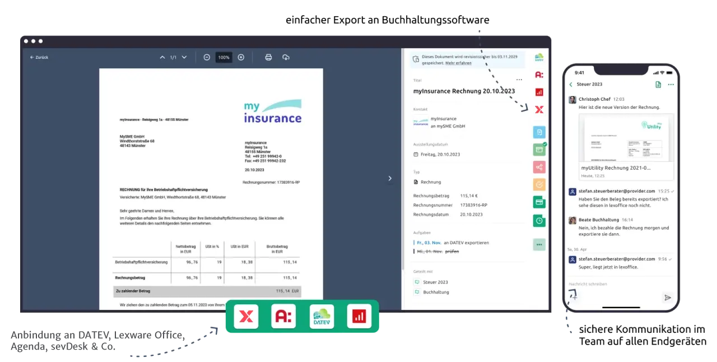Click the my insurance logo on invoice
This screenshot has width=717, height=362.
[x=273, y=112]
